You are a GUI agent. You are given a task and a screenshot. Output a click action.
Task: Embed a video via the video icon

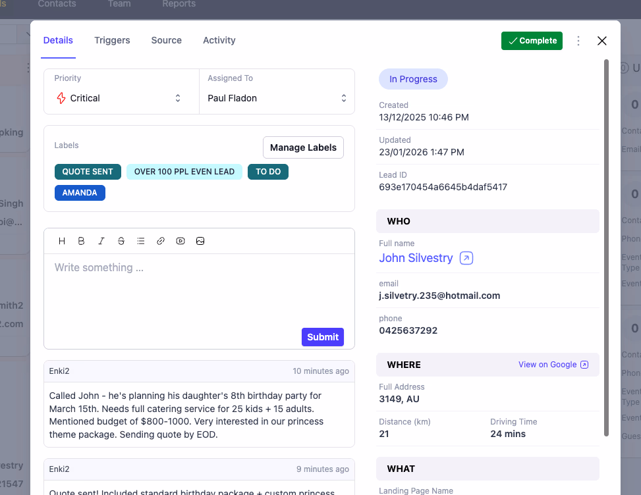point(180,241)
